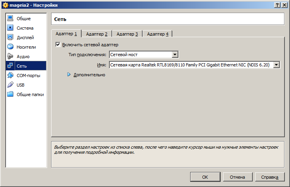
Task: Click the Сеть network icon in sidebar
Action: coord(10,66)
